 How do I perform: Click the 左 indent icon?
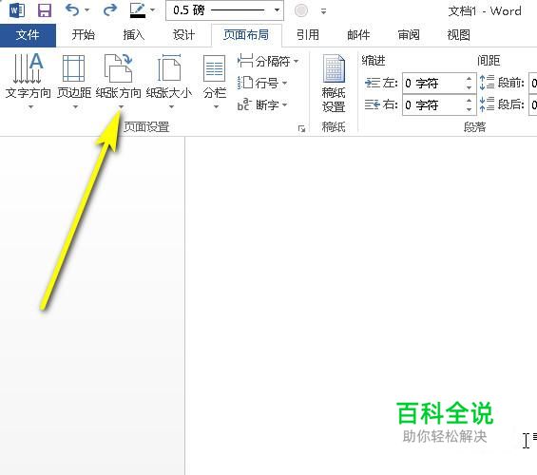373,83
